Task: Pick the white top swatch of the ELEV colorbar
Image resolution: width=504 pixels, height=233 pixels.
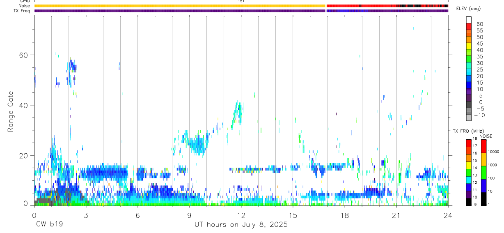Action: click(469, 20)
